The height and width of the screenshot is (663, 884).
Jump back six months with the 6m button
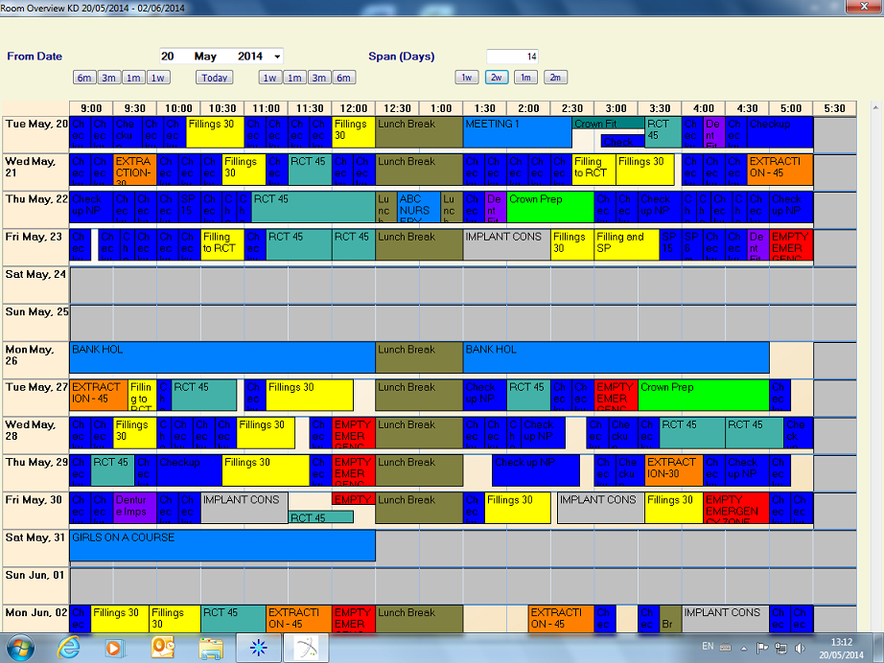85,77
